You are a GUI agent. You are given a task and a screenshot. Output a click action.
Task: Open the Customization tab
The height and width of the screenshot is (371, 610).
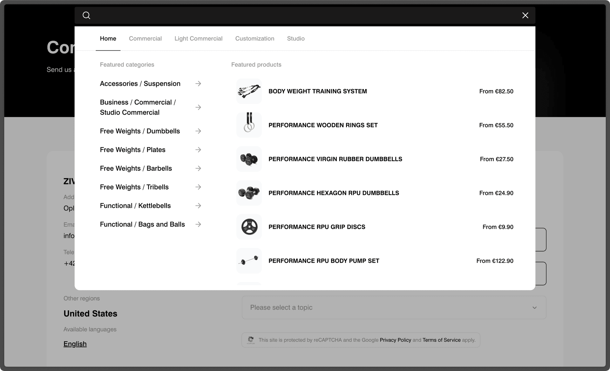(x=254, y=38)
